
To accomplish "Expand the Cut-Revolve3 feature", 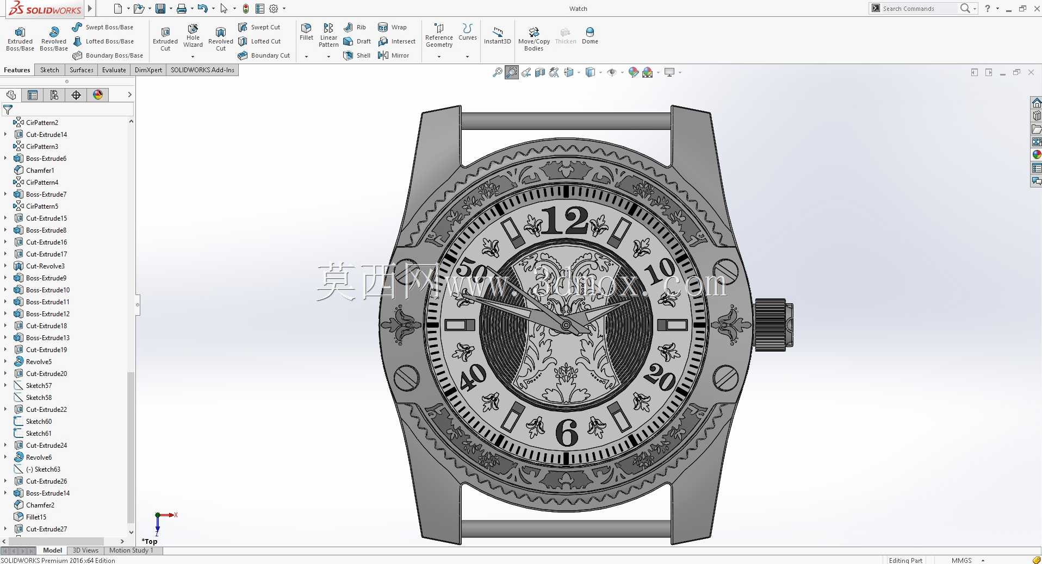I will click(x=5, y=266).
